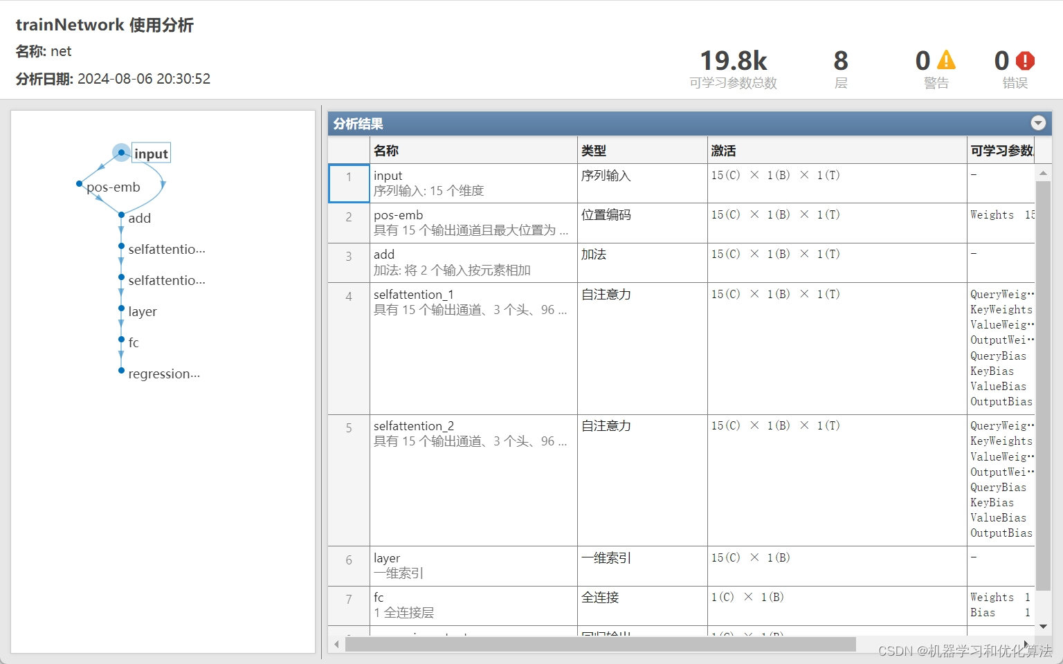Click the 名称 column header
The image size is (1063, 664).
473,150
